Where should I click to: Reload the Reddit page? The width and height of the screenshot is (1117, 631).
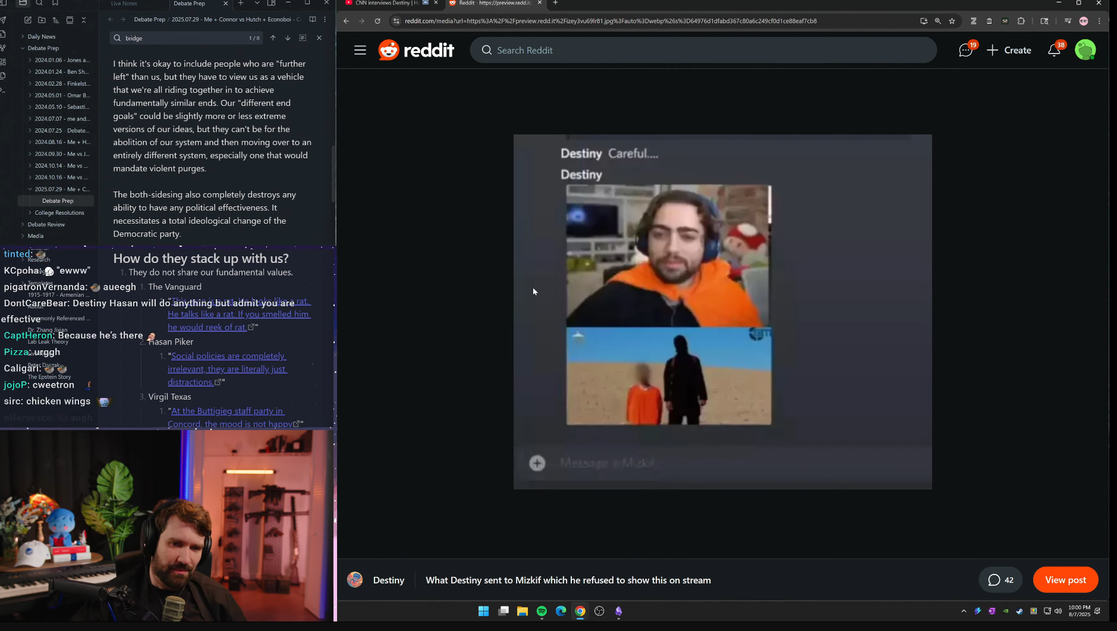pos(377,21)
